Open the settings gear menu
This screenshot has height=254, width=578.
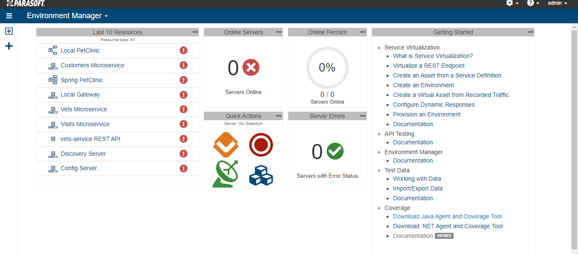click(512, 3)
